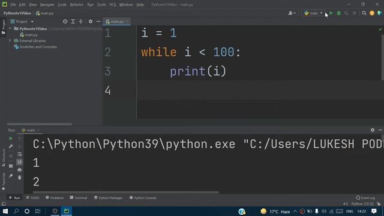This screenshot has height=216, width=384.
Task: Open the Problems tool window
Action: pyautogui.click(x=55, y=197)
